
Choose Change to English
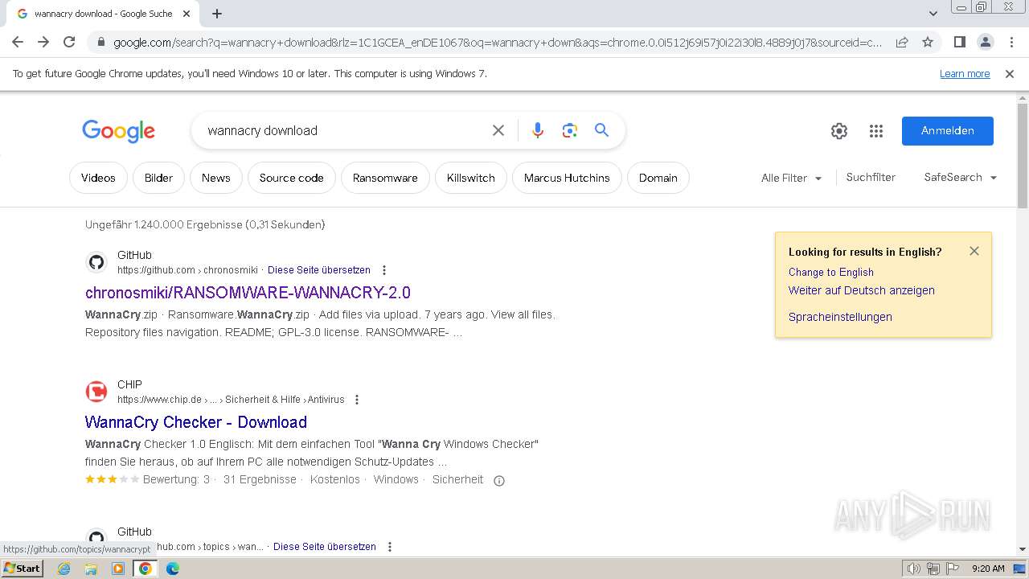pyautogui.click(x=831, y=272)
